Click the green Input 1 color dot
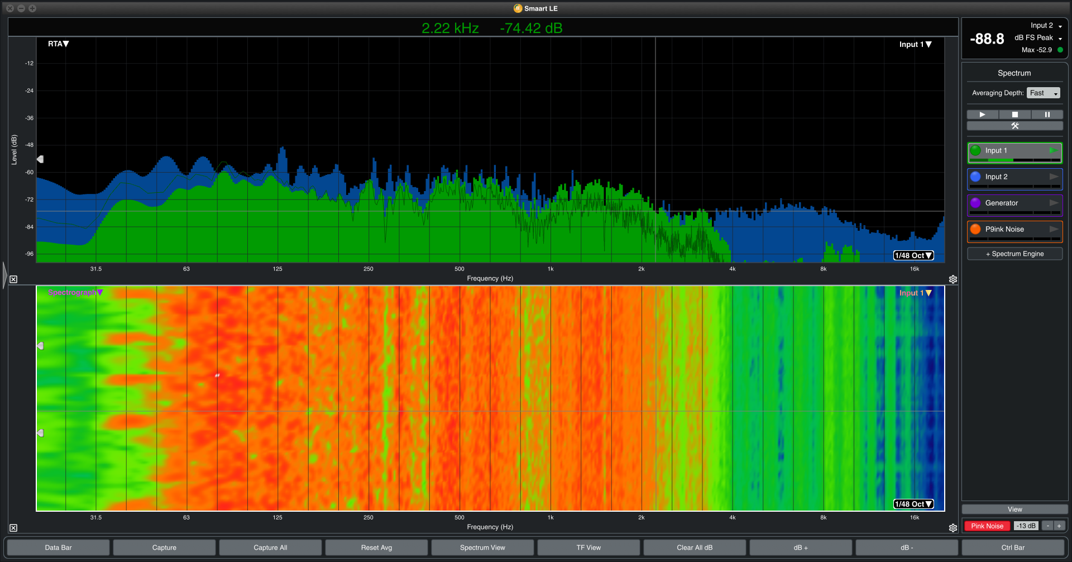 point(975,150)
